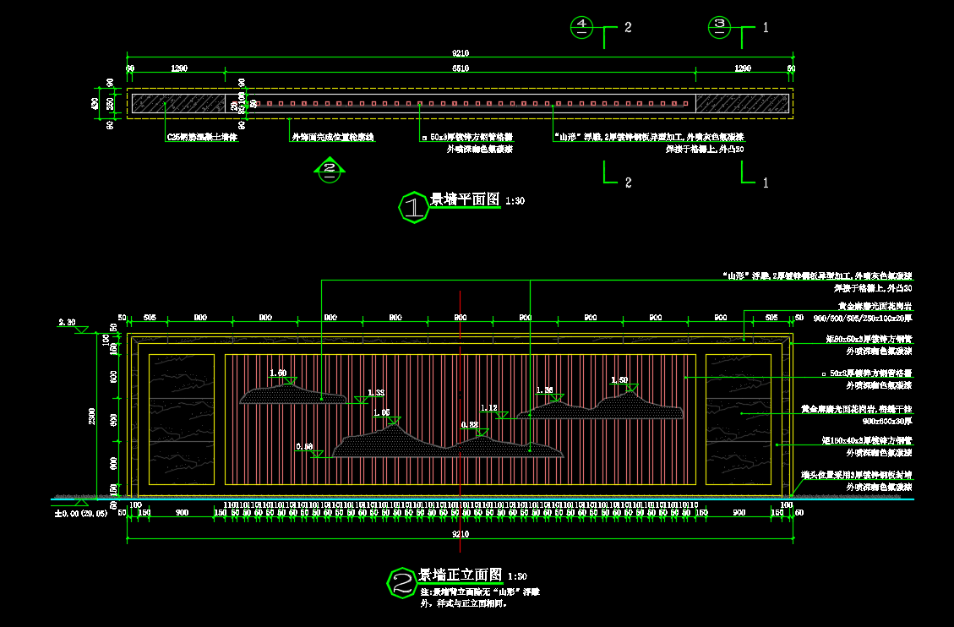The width and height of the screenshot is (954, 627).
Task: Click the 1:30 scale beside 景墙正立面图
Action: point(517,576)
